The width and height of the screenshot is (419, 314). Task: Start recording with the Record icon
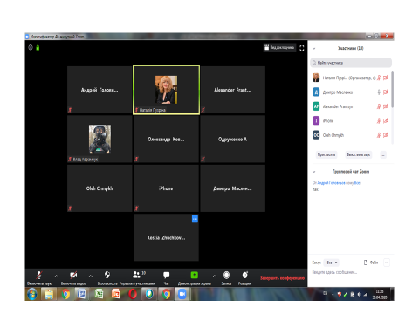point(226,275)
